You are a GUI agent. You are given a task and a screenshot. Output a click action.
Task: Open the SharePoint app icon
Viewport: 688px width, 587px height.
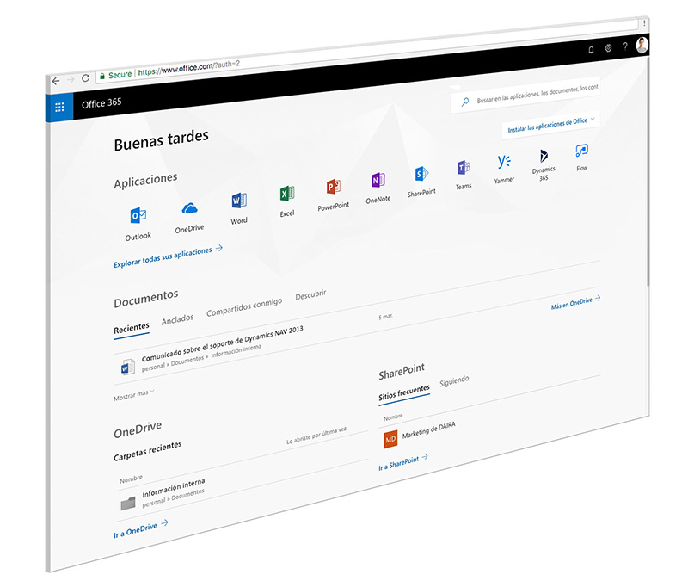421,174
